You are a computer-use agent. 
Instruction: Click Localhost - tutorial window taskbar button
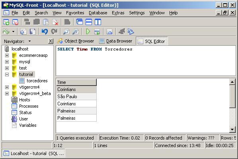click(33, 153)
